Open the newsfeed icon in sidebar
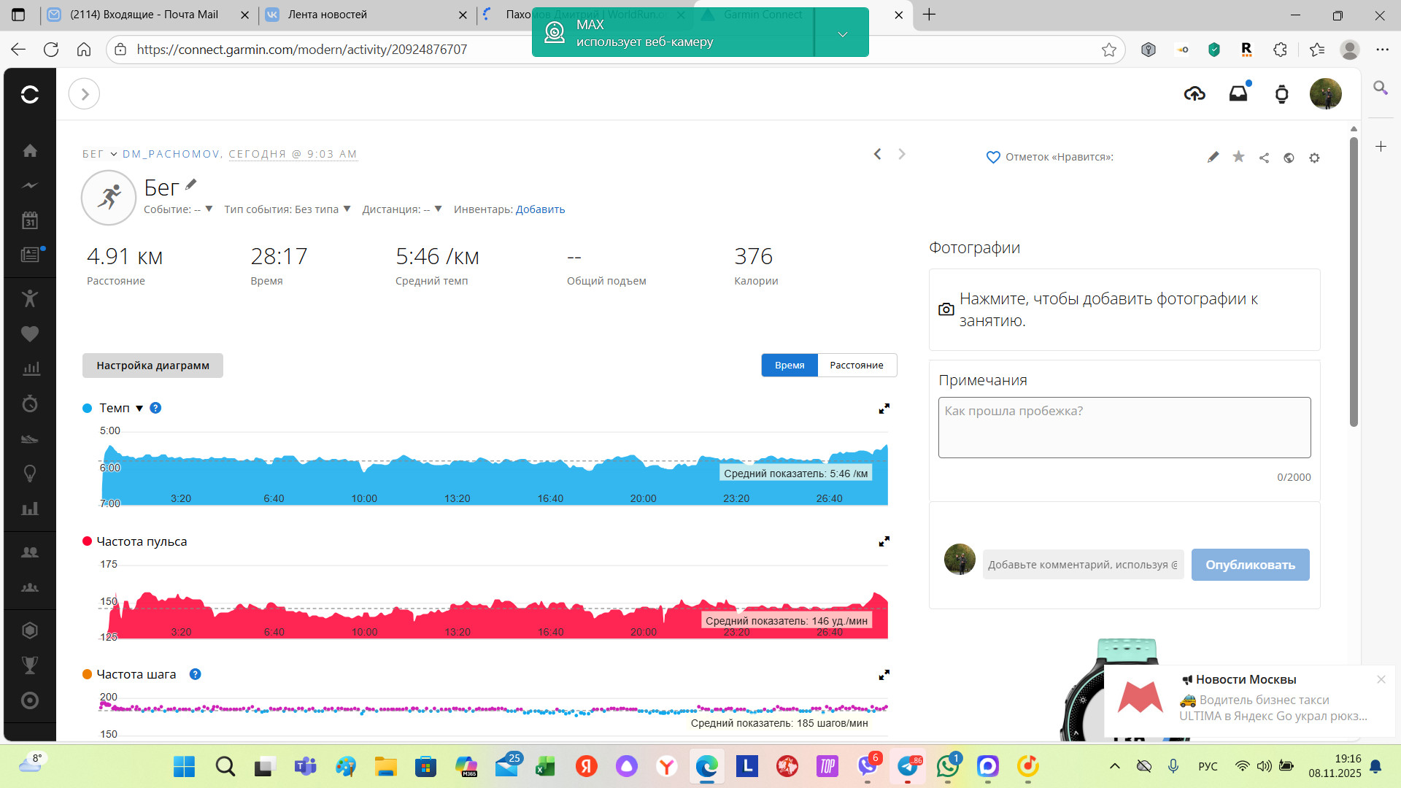Viewport: 1401px width, 788px height. point(30,255)
